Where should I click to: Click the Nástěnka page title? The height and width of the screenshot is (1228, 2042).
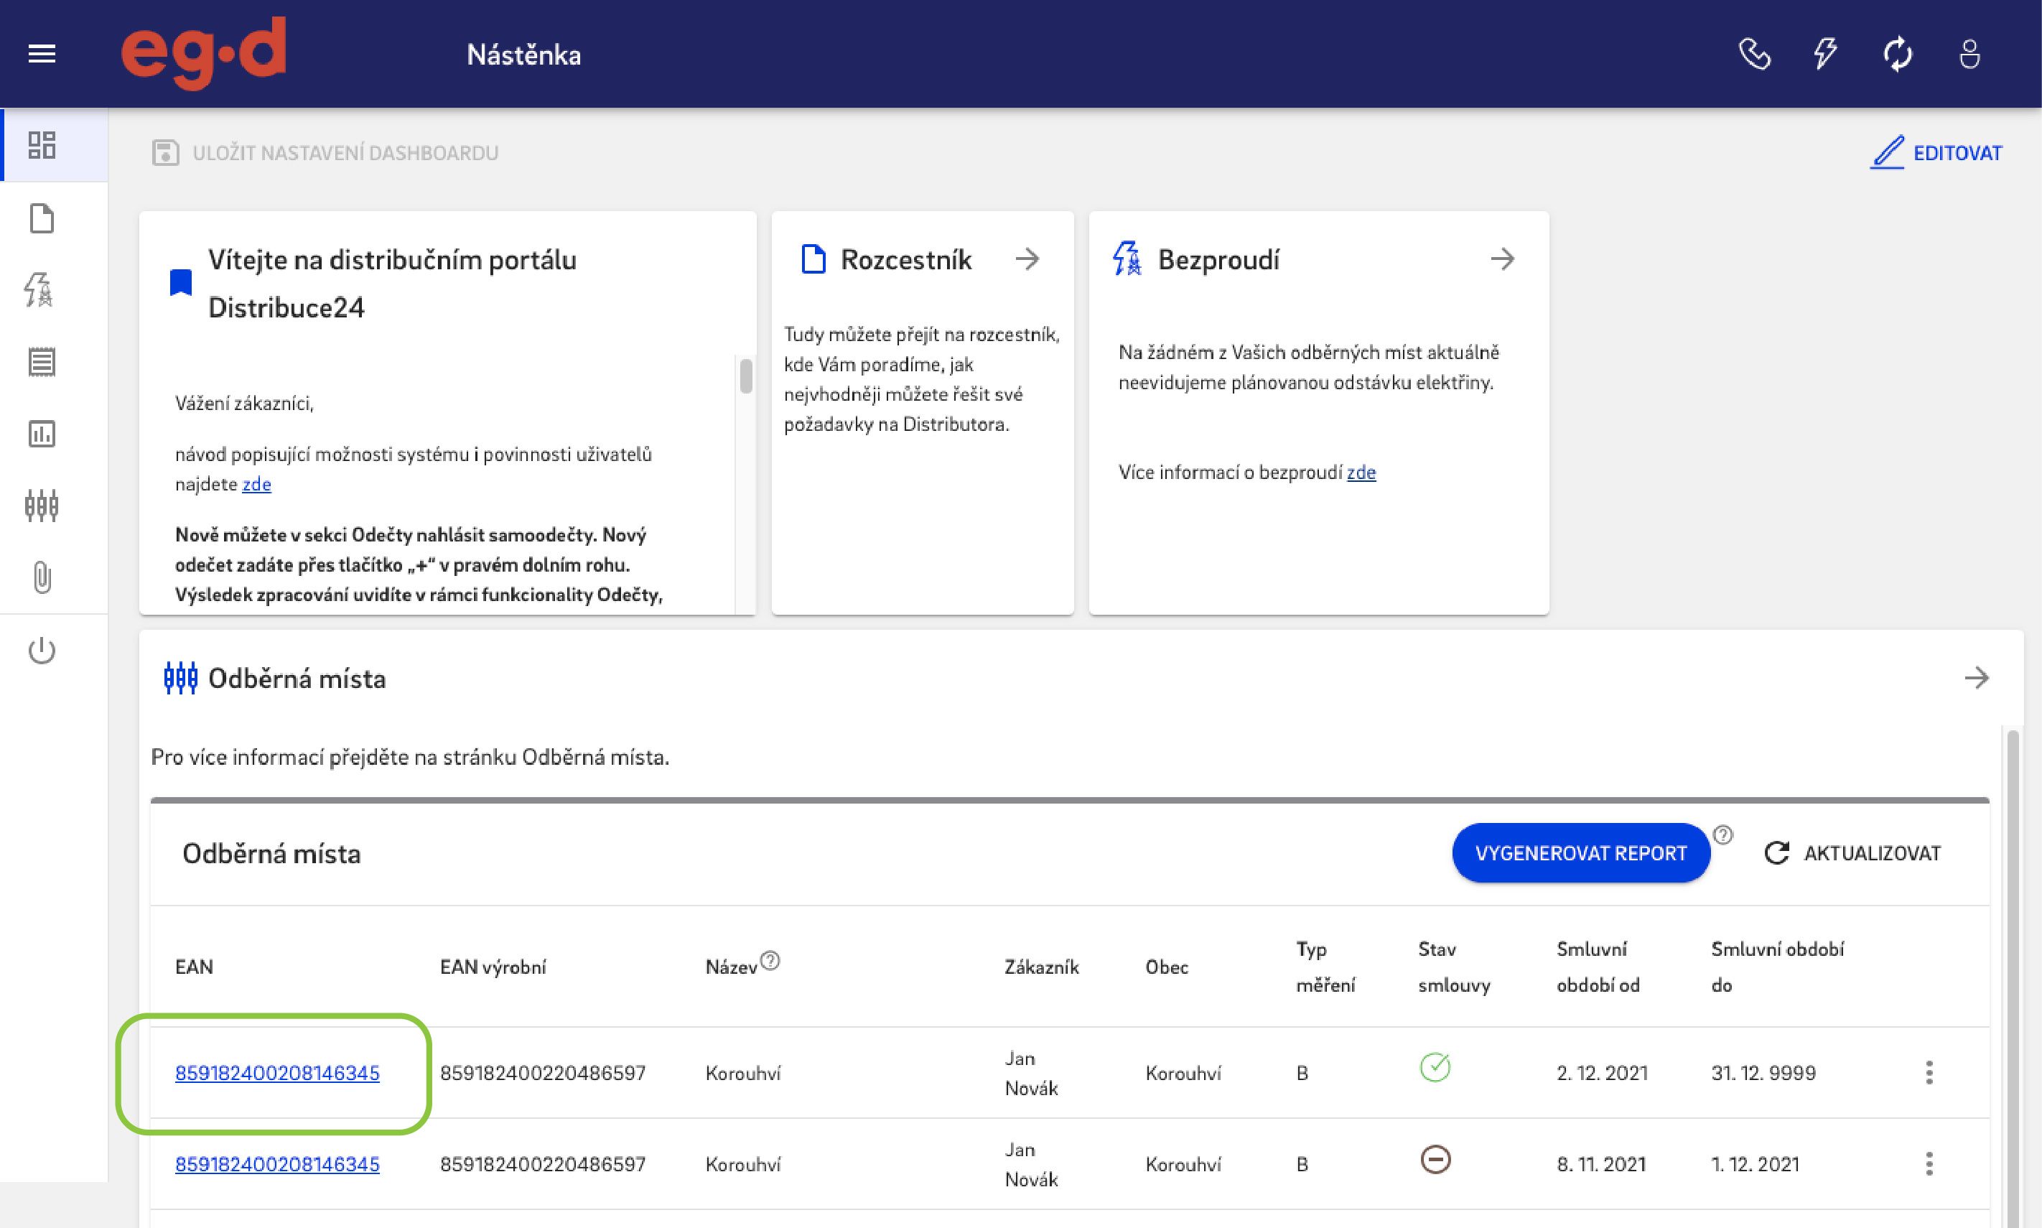click(523, 55)
